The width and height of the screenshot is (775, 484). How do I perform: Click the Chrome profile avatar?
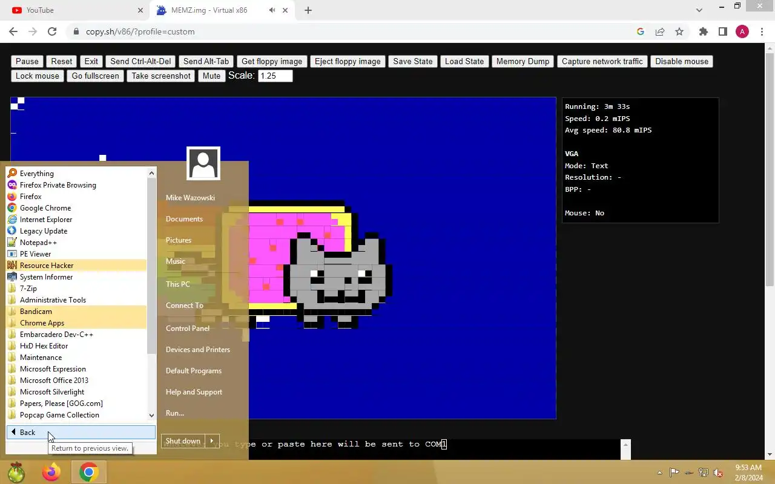coord(742,31)
